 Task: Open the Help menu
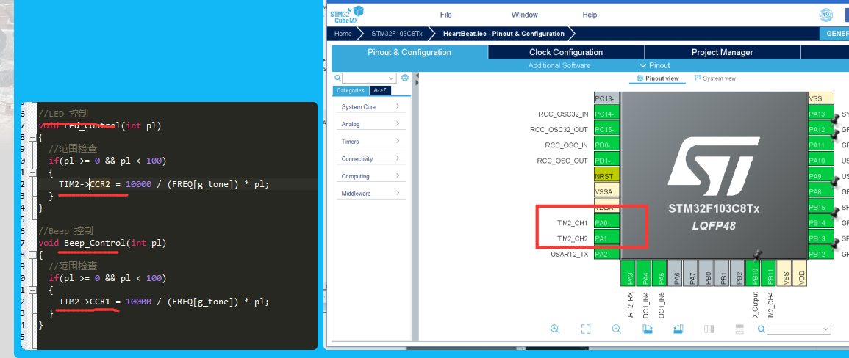pyautogui.click(x=590, y=15)
